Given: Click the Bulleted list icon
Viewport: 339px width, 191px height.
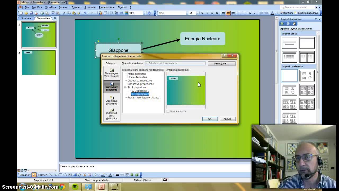Looking at the screenshot, I should 244,13.
